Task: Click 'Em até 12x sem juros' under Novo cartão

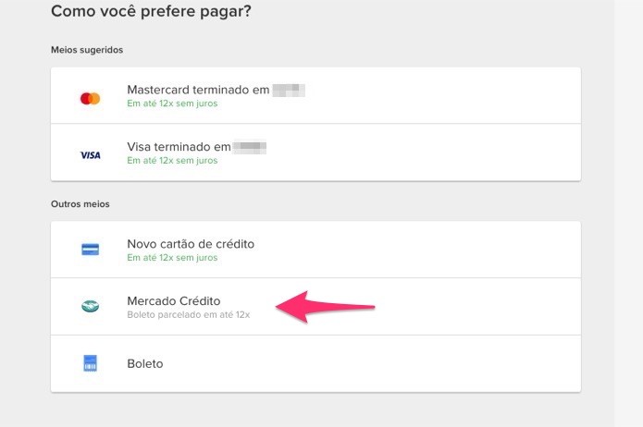Action: [172, 257]
